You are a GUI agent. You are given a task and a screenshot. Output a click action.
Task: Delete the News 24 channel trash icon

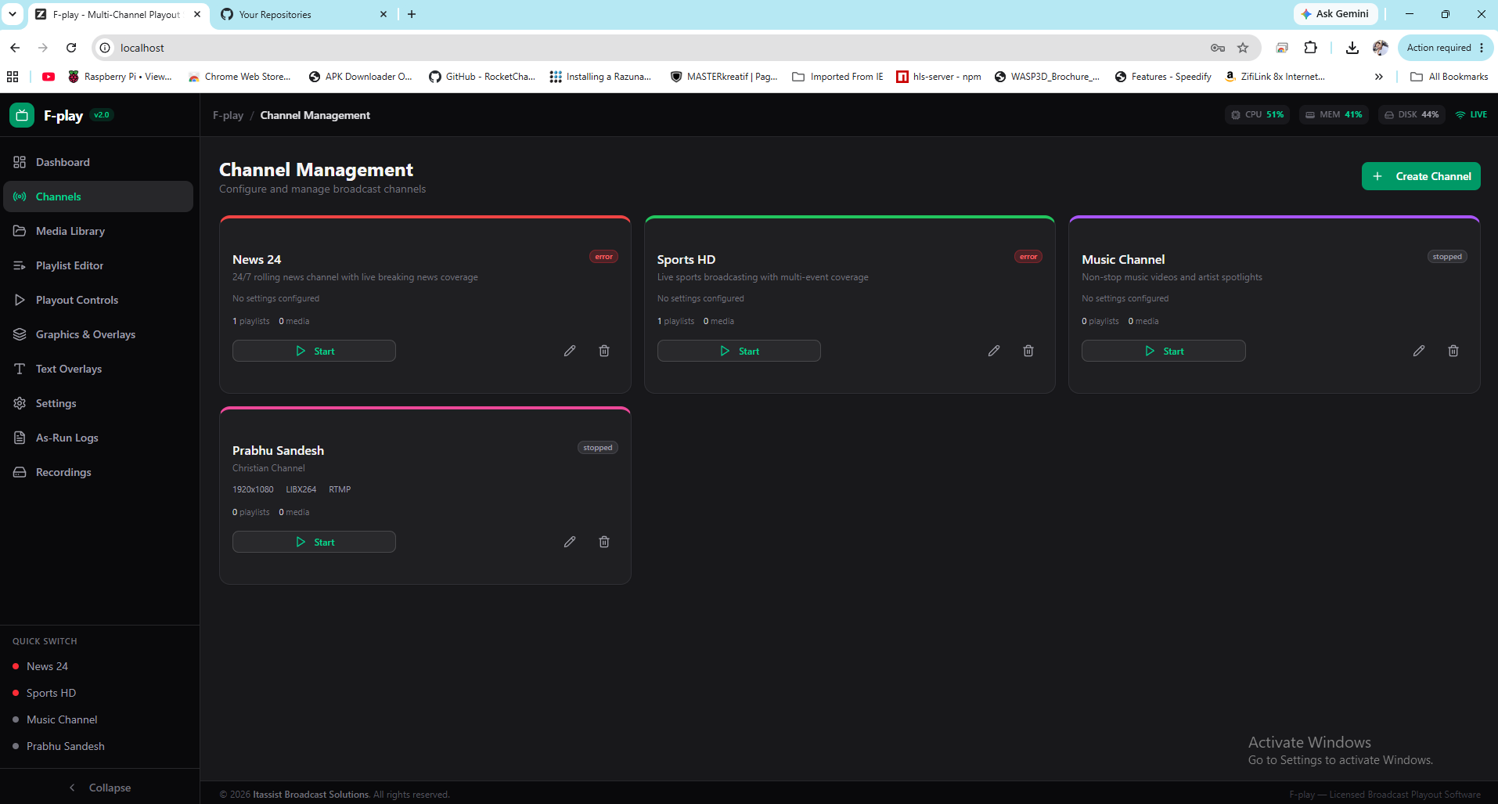pos(604,351)
